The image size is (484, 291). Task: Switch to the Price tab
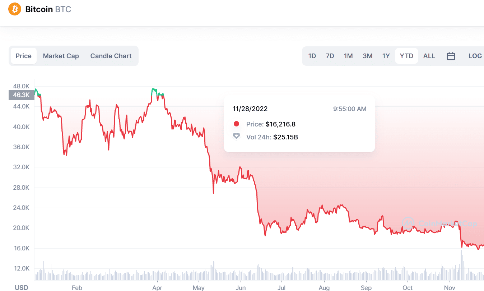point(24,56)
